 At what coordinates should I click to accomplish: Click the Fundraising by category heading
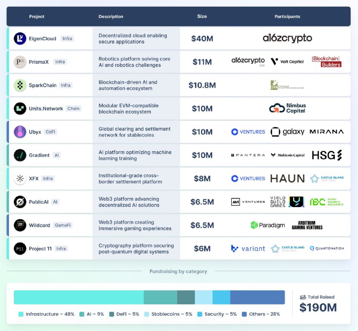pos(178,271)
